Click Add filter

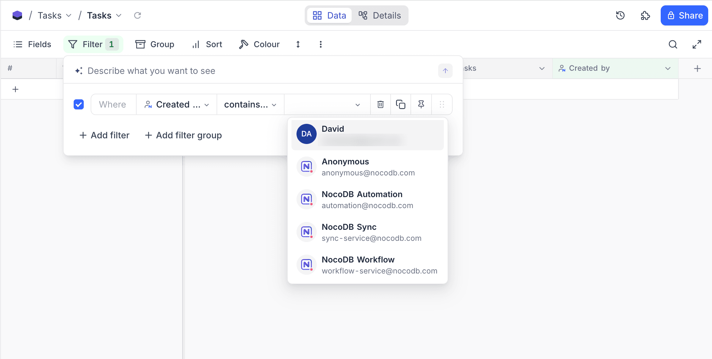[x=105, y=135]
